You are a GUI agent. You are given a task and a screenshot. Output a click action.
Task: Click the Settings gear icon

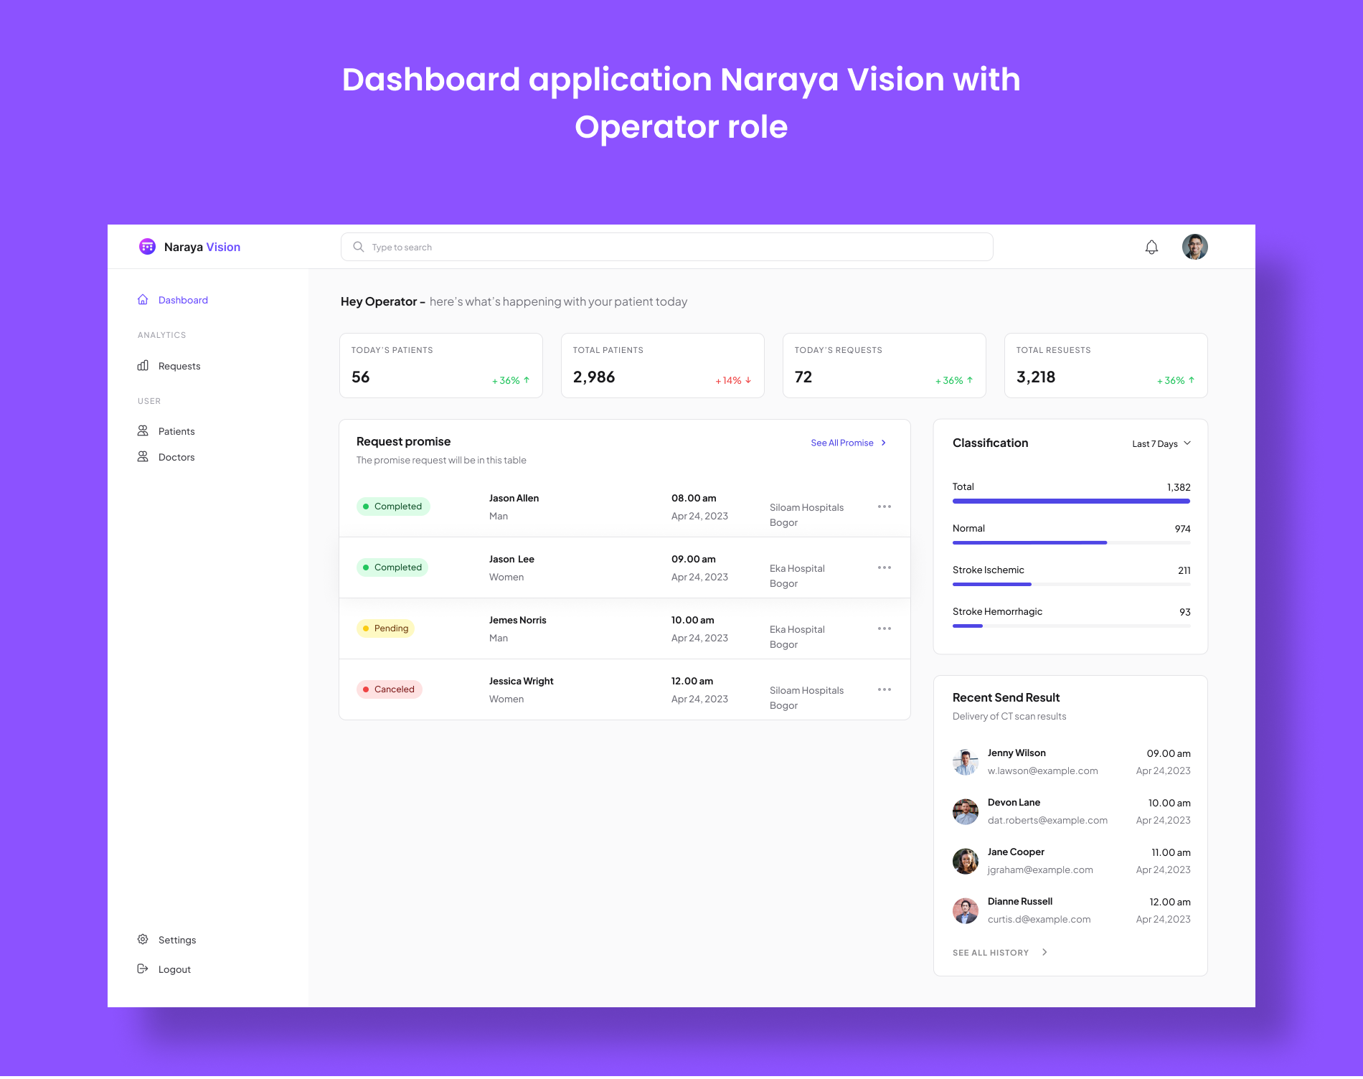143,940
